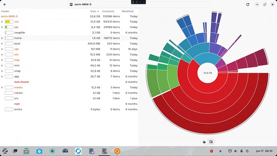Expand the opt folder

(x=2, y=49)
